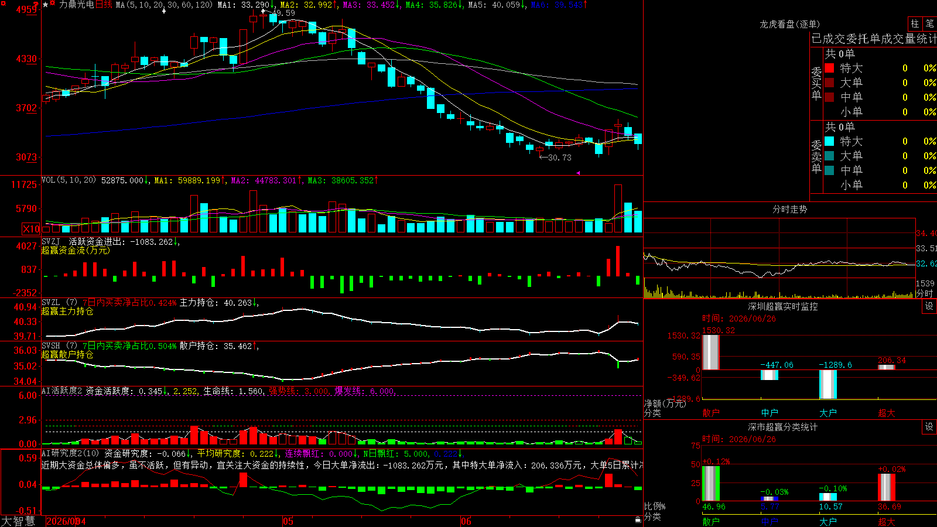The image size is (937, 527).
Task: Switch to the 柱 bar view
Action: click(x=915, y=23)
